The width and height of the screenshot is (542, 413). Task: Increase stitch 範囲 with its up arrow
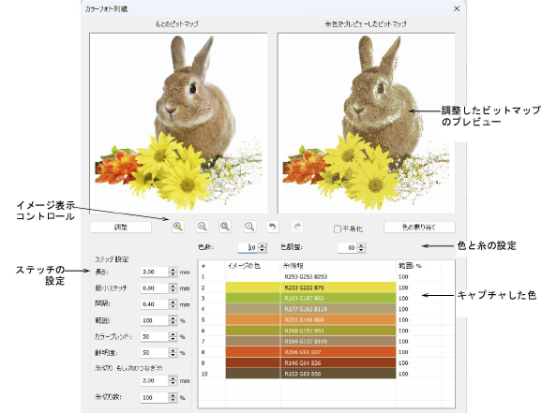tap(173, 318)
